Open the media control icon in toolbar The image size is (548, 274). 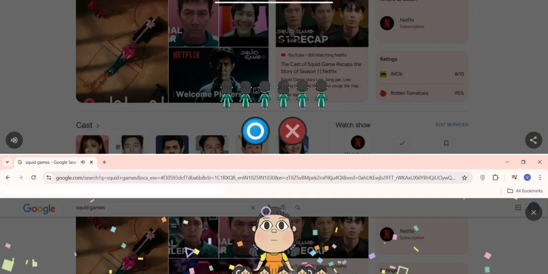pyautogui.click(x=514, y=177)
